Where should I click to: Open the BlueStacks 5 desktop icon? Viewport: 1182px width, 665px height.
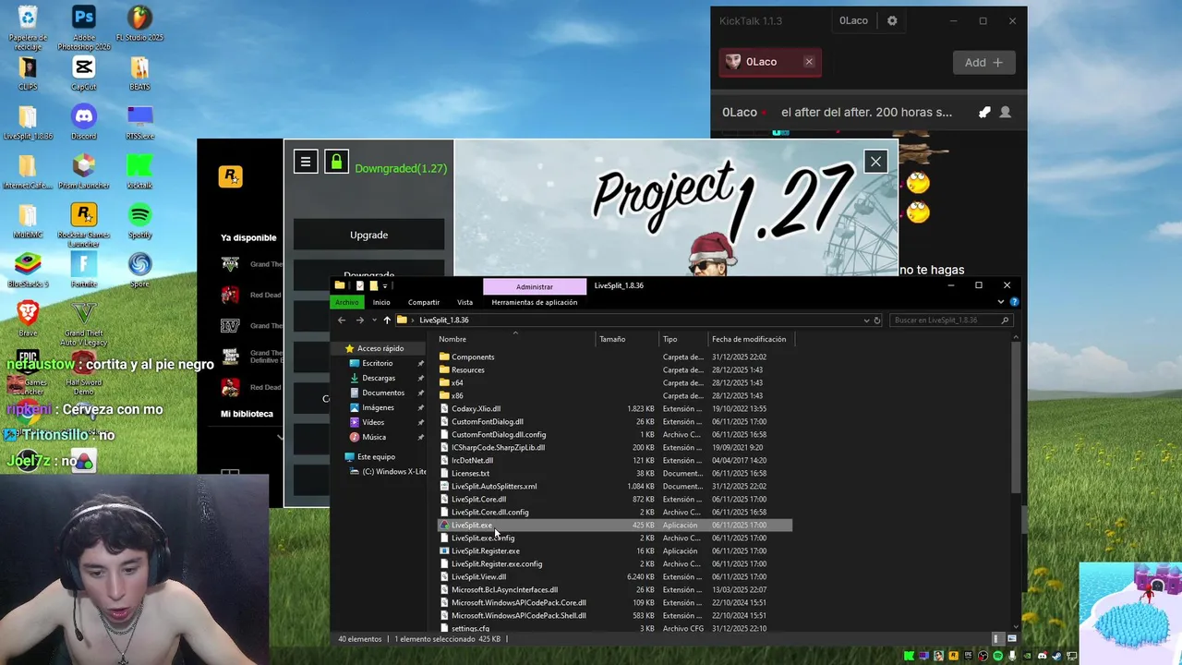pyautogui.click(x=28, y=271)
